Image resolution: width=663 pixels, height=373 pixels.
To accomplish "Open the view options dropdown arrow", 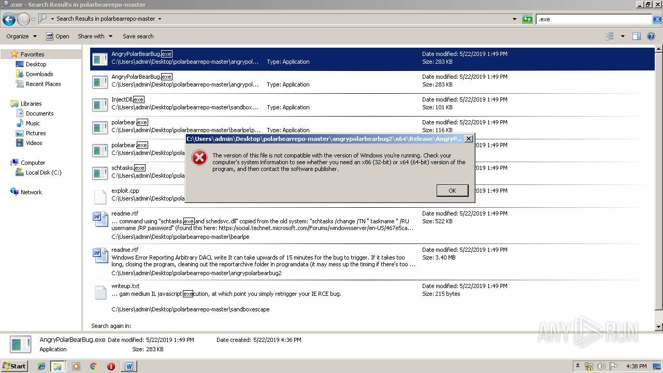I will [x=623, y=36].
